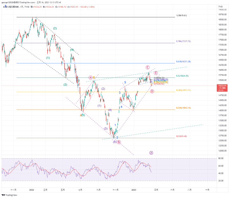The width and height of the screenshot is (230, 198).
Task: Select the purple (1) wave label
Action: pos(99,106)
